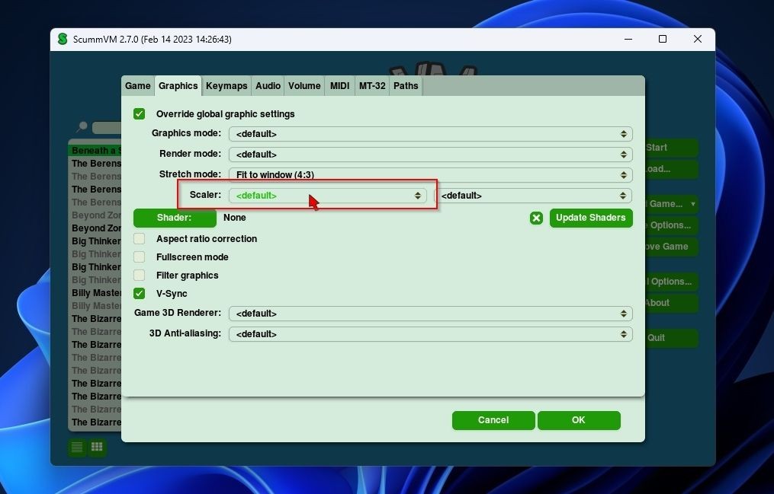Open the Render mode dropdown
This screenshot has height=494, width=774.
tap(430, 155)
